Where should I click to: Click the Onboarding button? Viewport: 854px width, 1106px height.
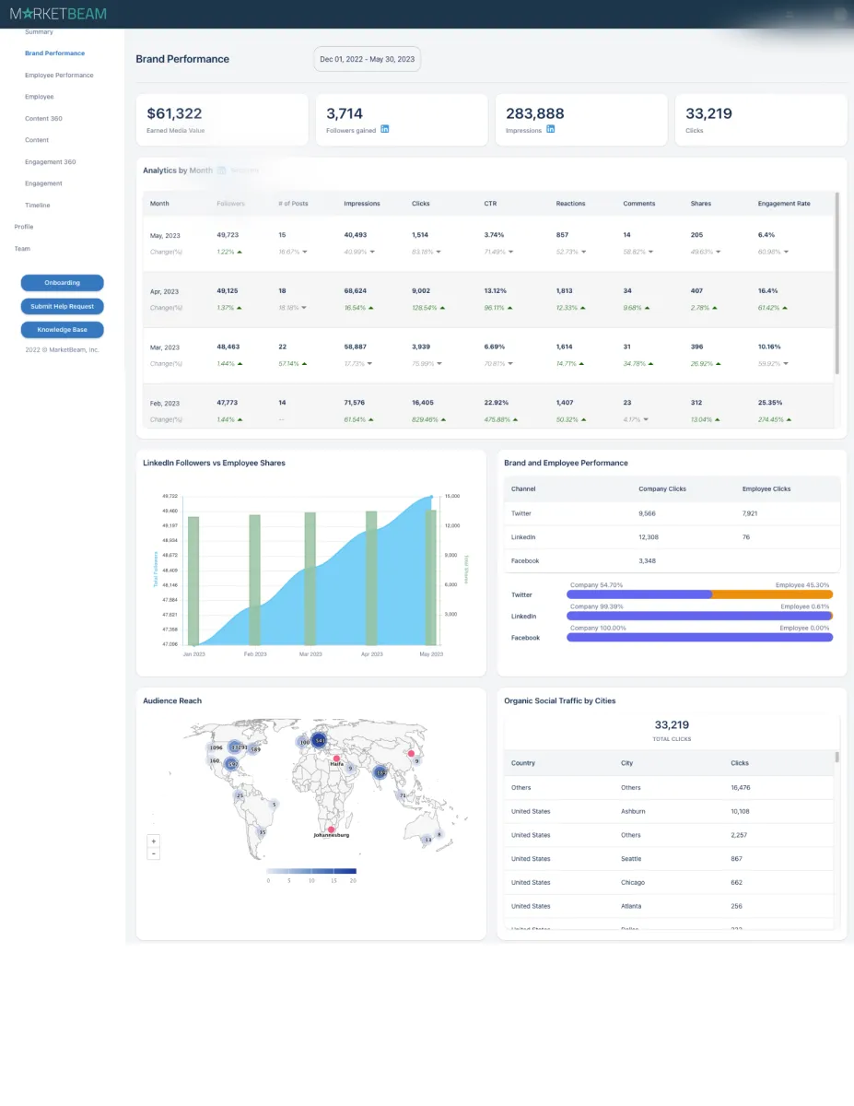point(62,283)
